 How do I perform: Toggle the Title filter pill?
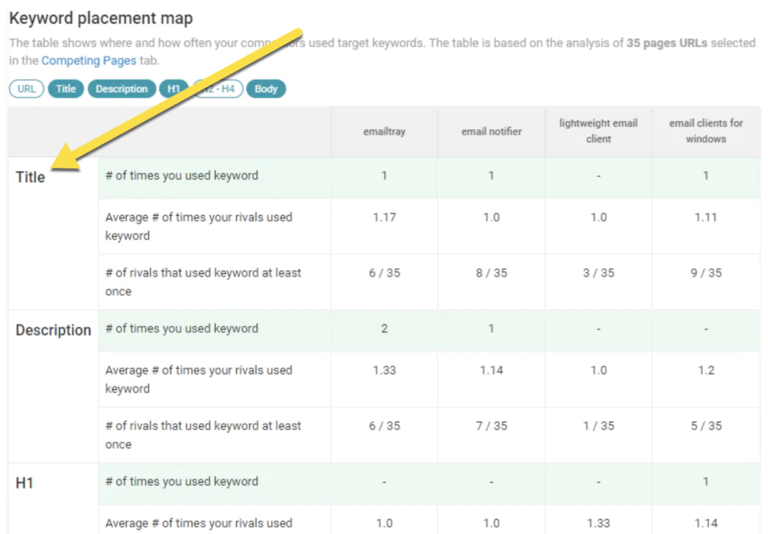click(x=66, y=88)
